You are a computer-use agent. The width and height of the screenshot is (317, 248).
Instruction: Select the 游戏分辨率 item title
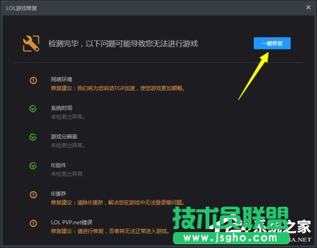(x=64, y=136)
